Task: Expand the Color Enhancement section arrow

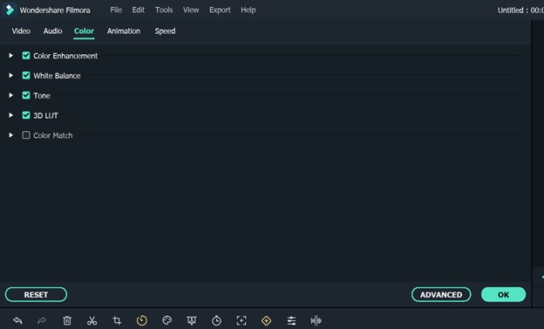Action: pyautogui.click(x=10, y=56)
